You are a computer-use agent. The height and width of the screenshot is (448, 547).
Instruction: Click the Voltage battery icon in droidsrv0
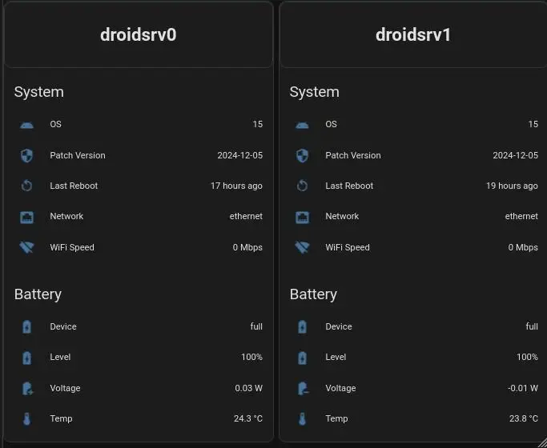(27, 389)
